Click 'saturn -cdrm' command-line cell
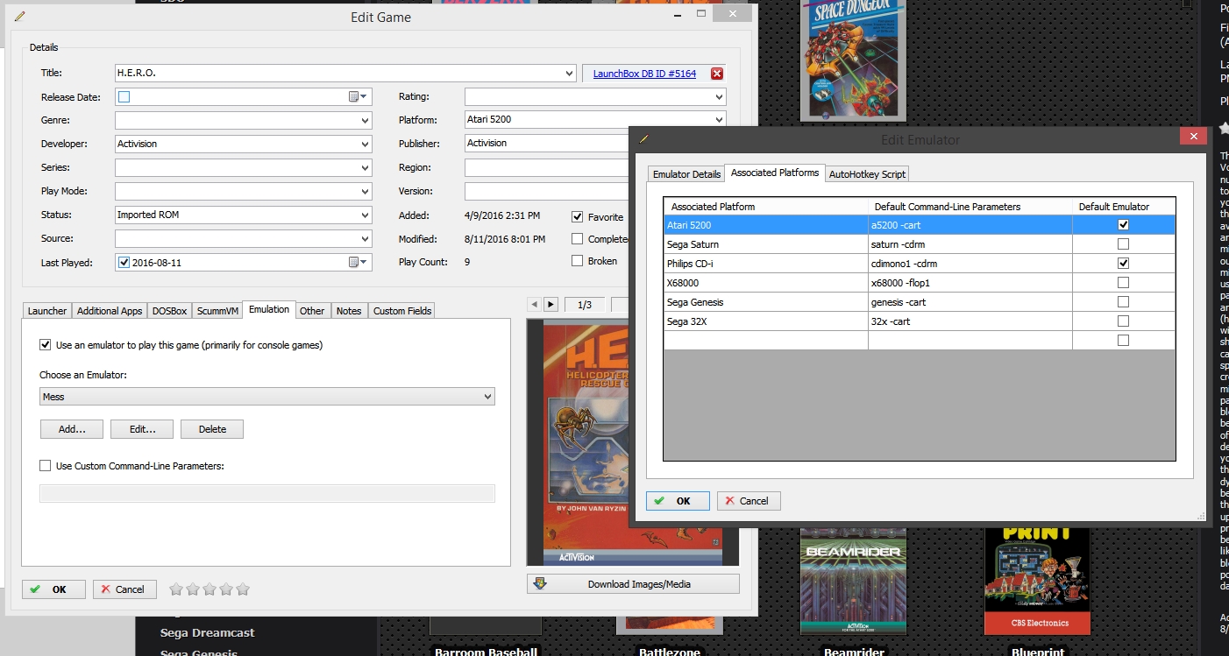This screenshot has height=656, width=1229. (x=970, y=244)
